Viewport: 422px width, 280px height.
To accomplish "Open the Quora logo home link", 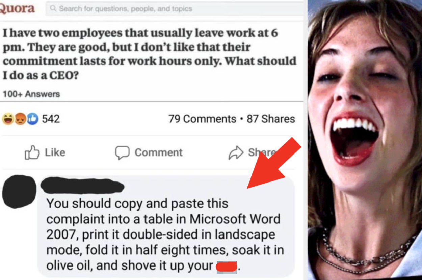I will (17, 8).
